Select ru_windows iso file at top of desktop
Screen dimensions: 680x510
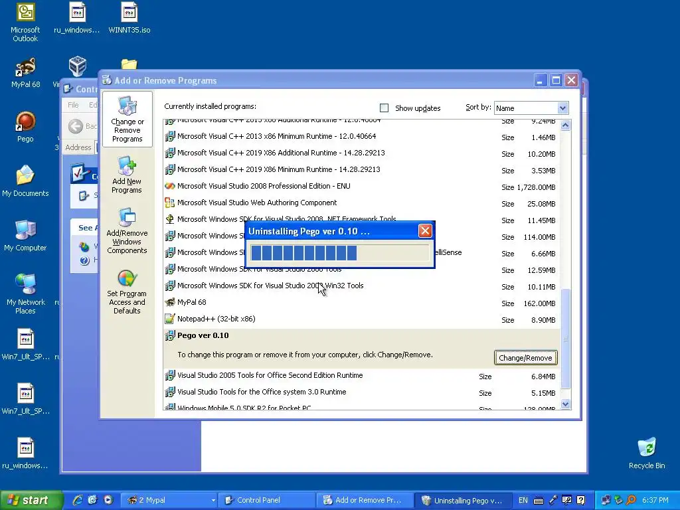pos(77,18)
